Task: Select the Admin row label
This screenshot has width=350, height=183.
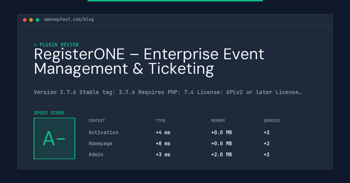Action: point(96,155)
